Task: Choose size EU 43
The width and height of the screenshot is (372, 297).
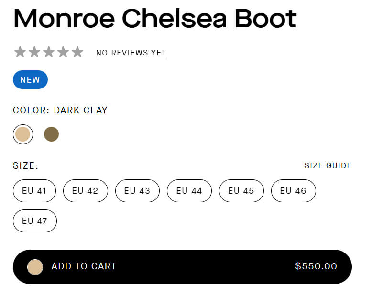Action: (x=137, y=191)
